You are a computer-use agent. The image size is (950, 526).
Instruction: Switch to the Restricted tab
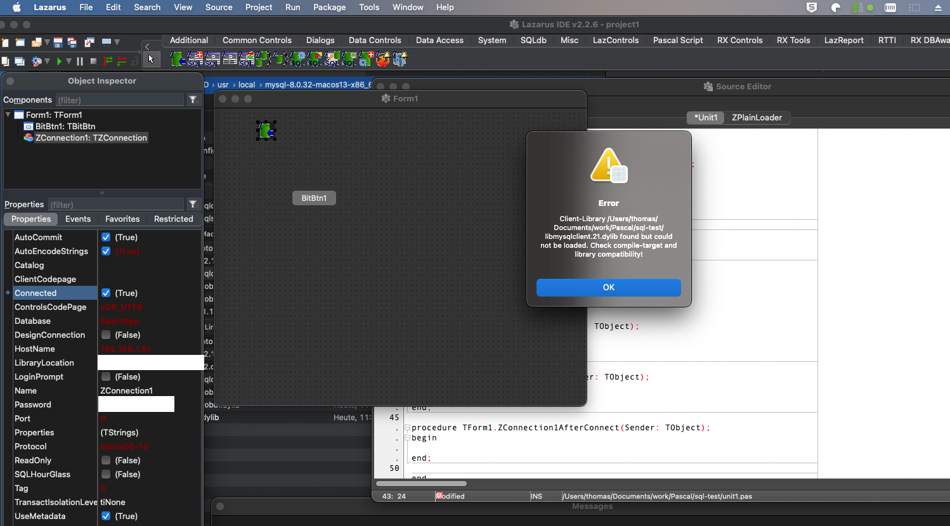(x=173, y=219)
